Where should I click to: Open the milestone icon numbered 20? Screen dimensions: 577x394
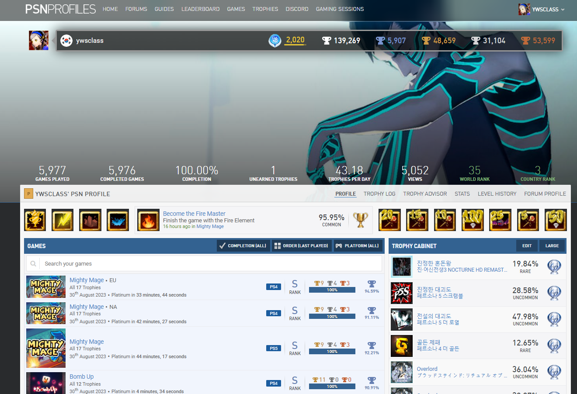click(389, 220)
